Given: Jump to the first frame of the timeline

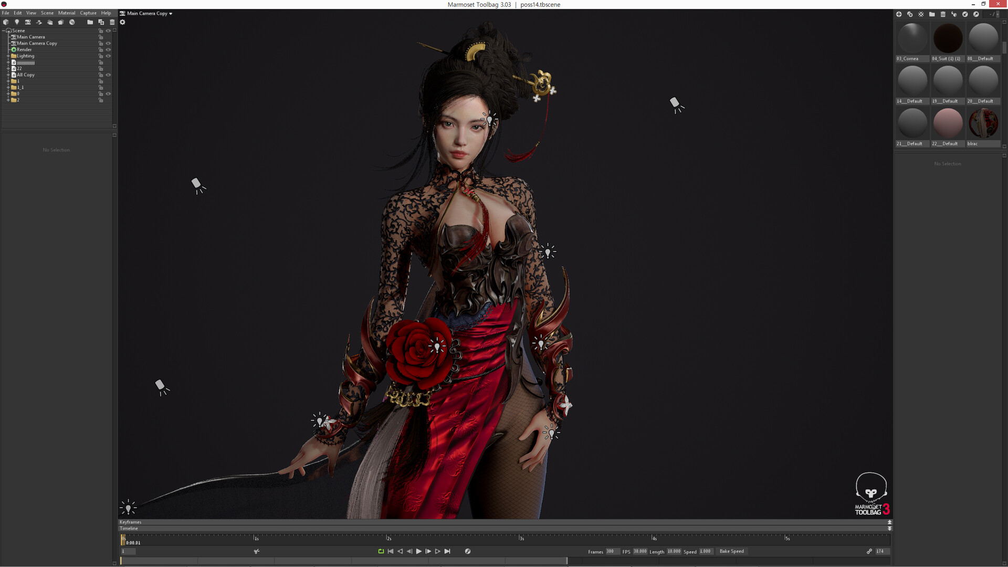Looking at the screenshot, I should coord(390,551).
